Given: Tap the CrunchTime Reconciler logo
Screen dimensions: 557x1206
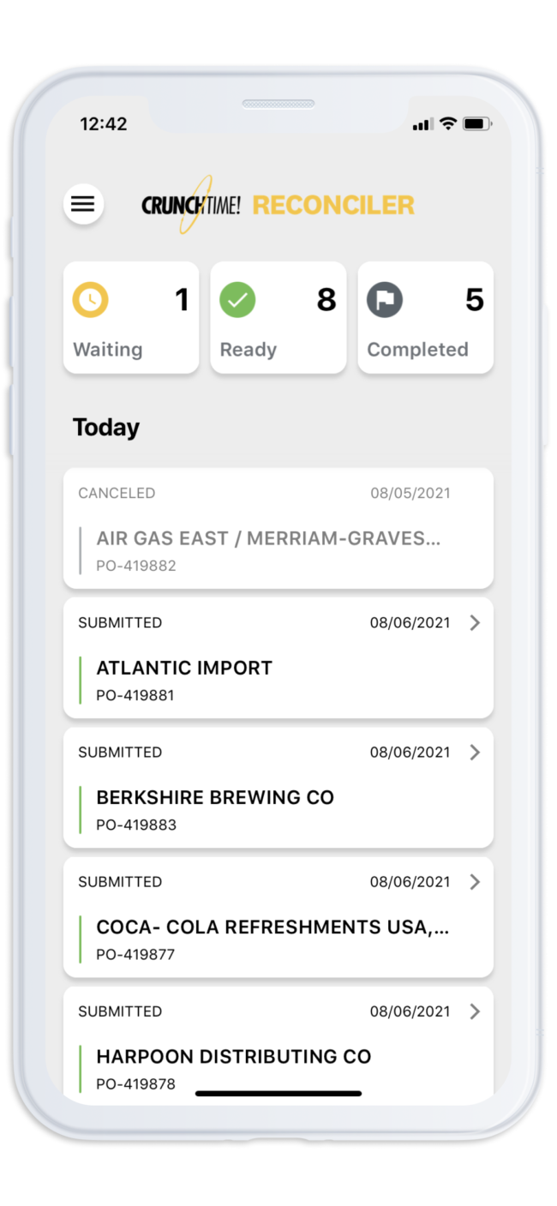Looking at the screenshot, I should pos(278,205).
